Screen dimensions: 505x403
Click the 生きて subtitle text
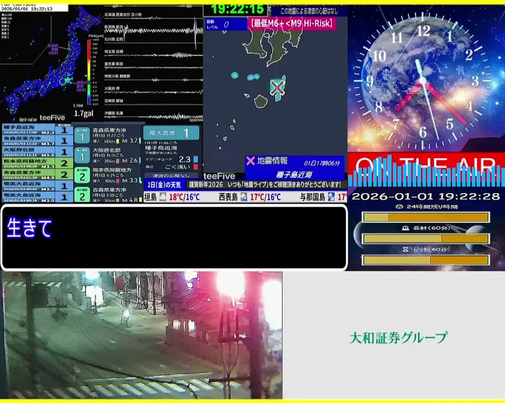click(29, 228)
